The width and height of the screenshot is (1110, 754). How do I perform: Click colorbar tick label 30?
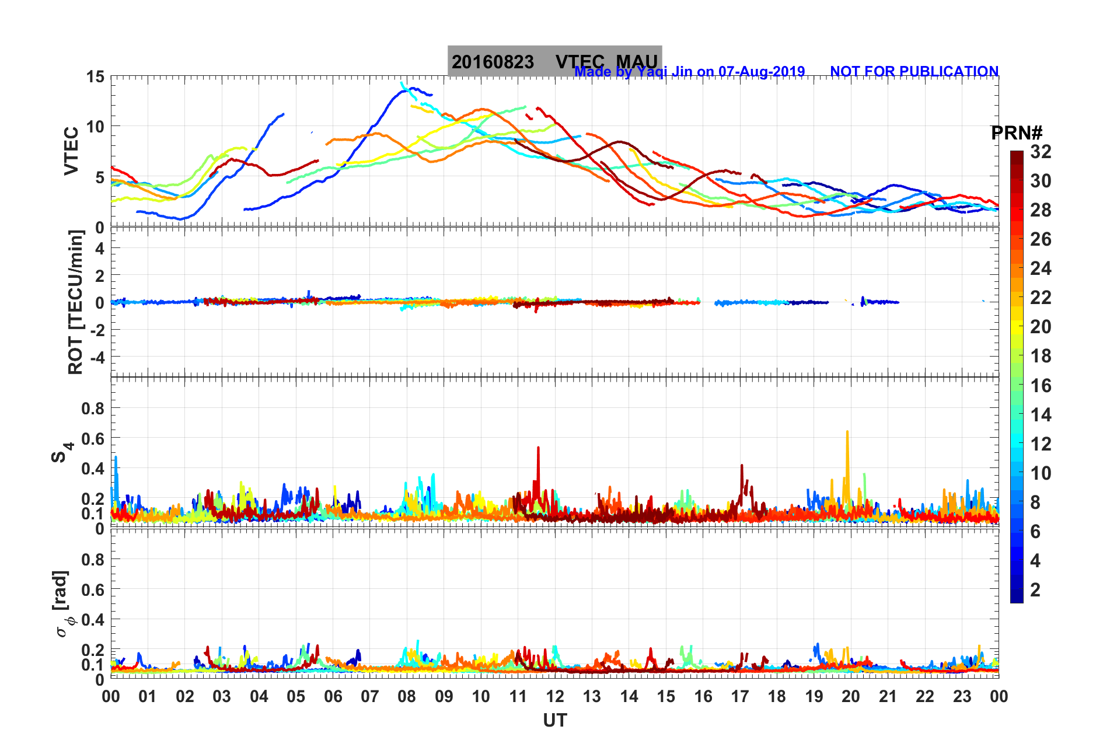(1041, 181)
